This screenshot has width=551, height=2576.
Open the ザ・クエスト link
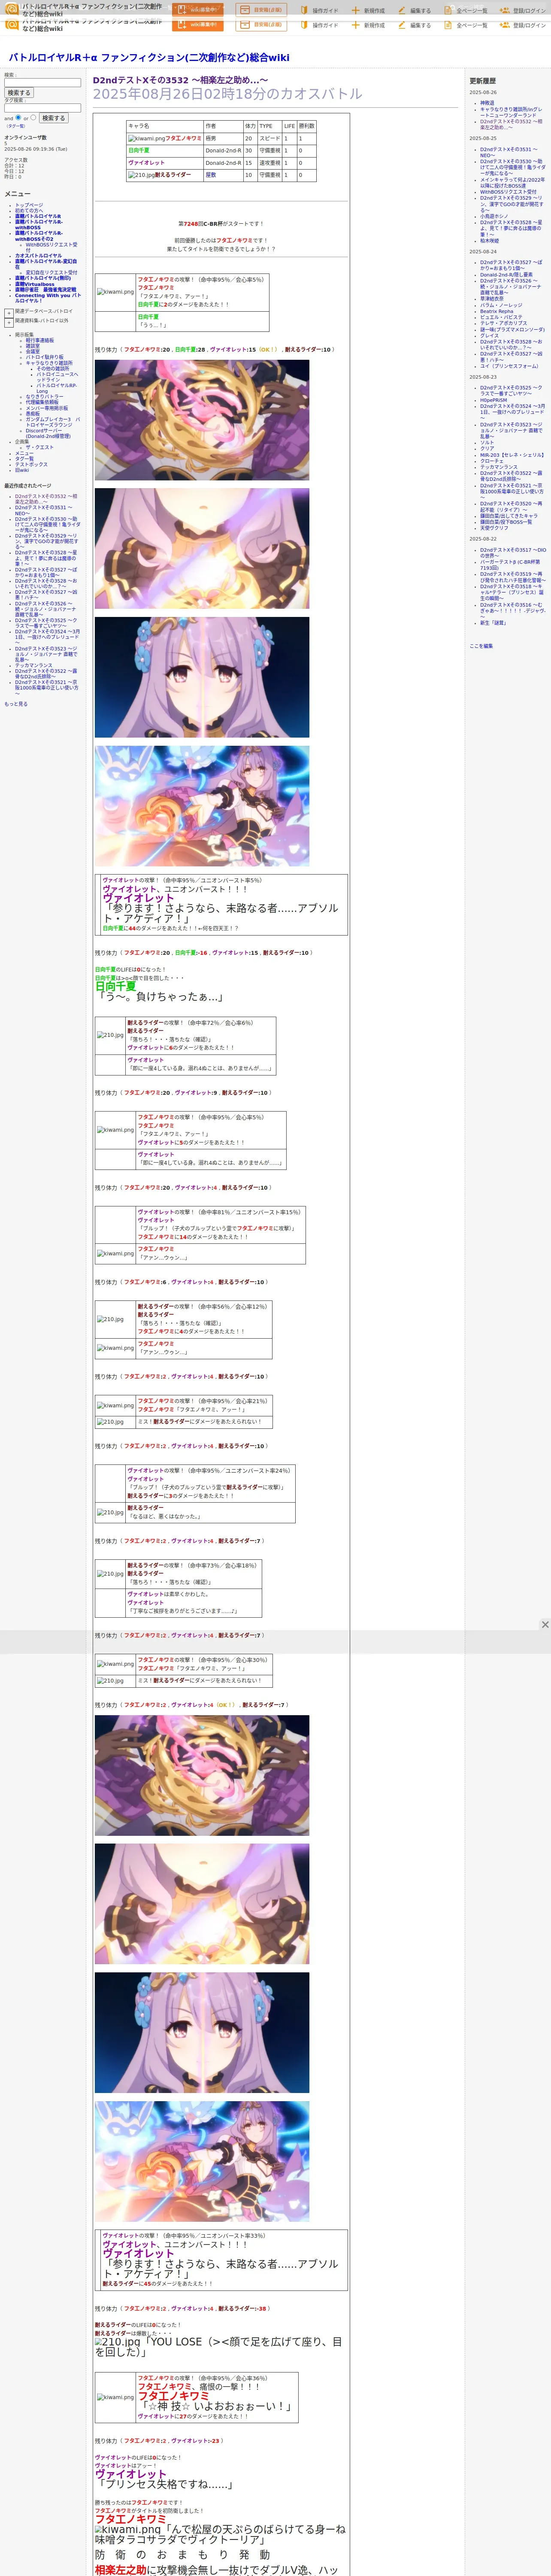pos(39,447)
